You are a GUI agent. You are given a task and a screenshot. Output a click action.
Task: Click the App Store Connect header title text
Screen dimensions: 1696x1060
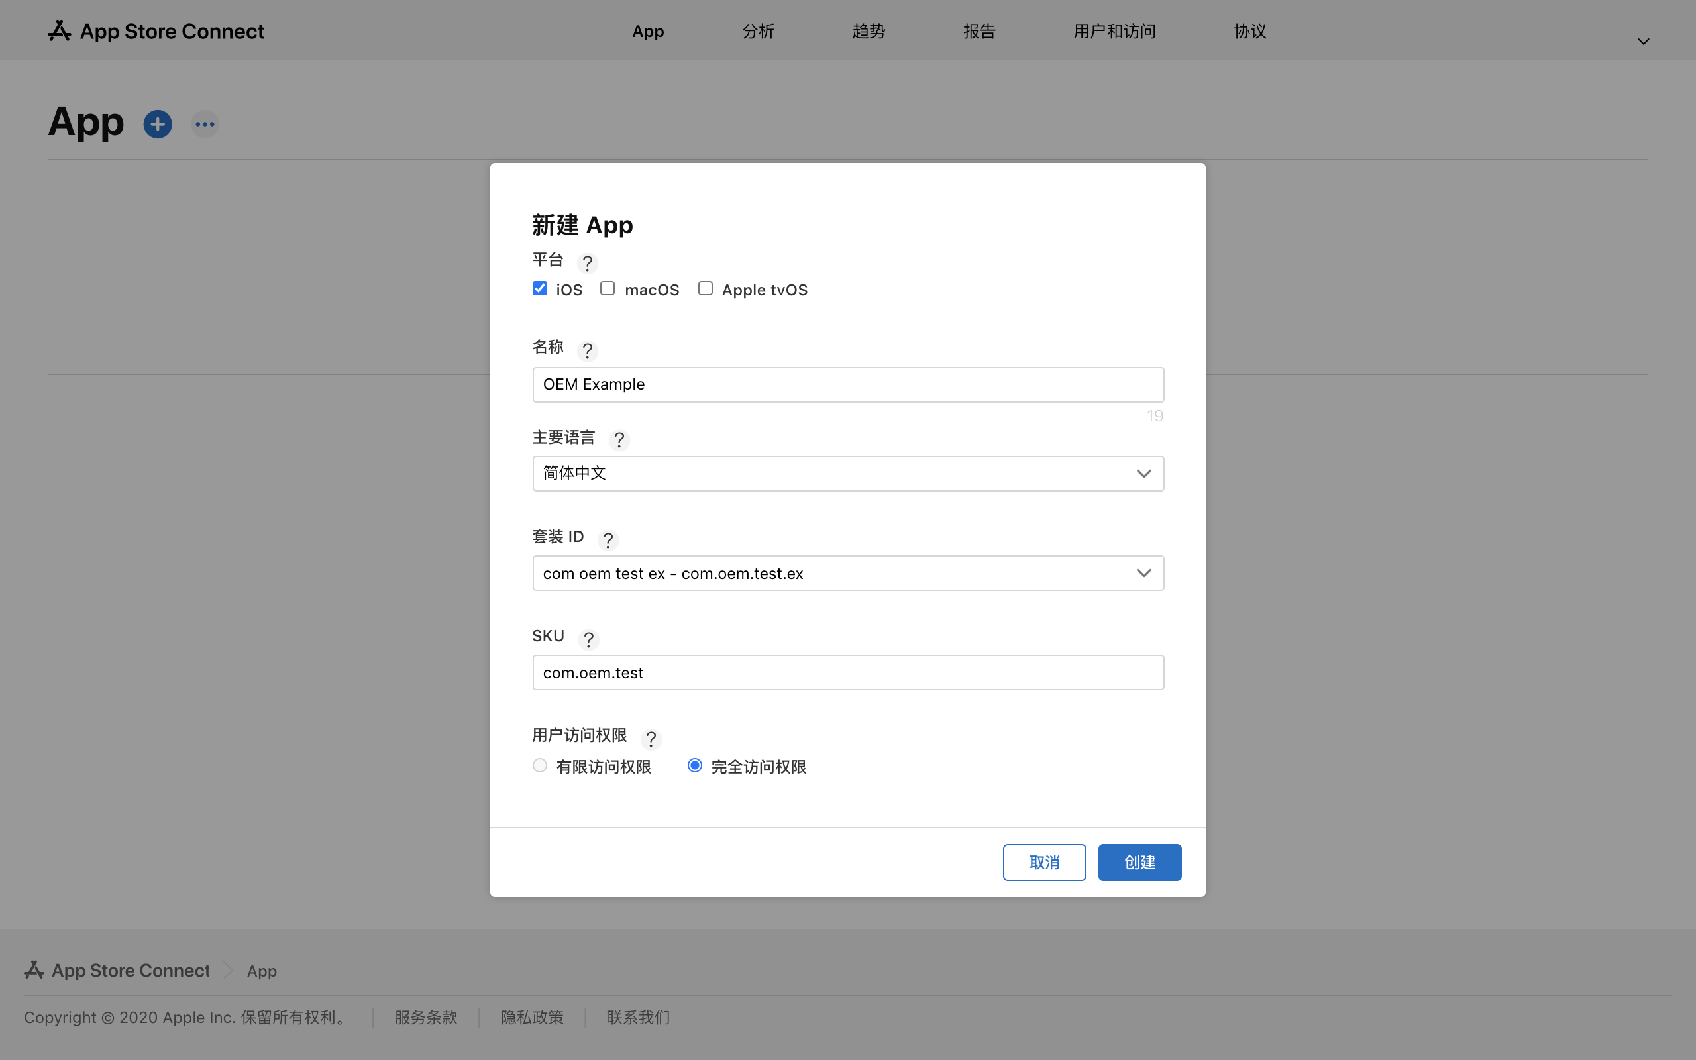tap(172, 32)
